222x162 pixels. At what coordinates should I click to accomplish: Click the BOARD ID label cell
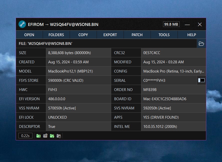pyautogui.click(x=126, y=99)
